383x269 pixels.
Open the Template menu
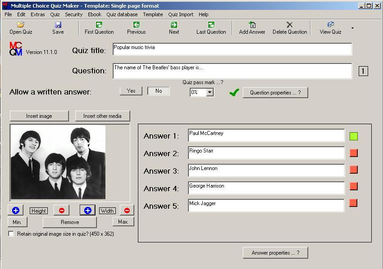click(153, 14)
